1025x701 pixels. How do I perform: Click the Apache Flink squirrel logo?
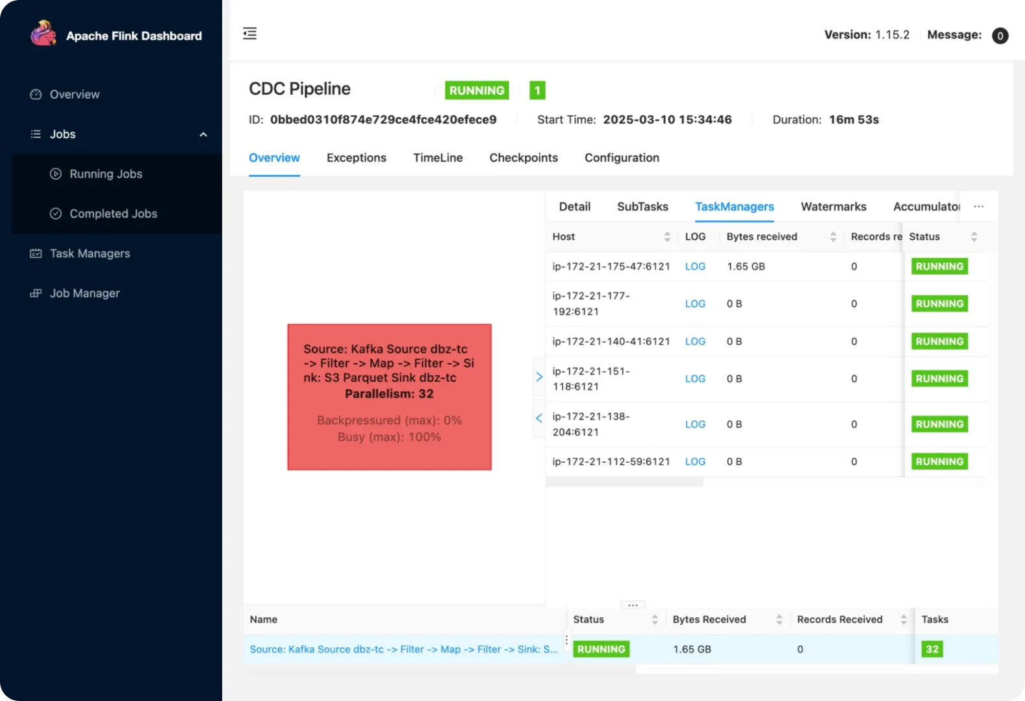click(x=43, y=34)
